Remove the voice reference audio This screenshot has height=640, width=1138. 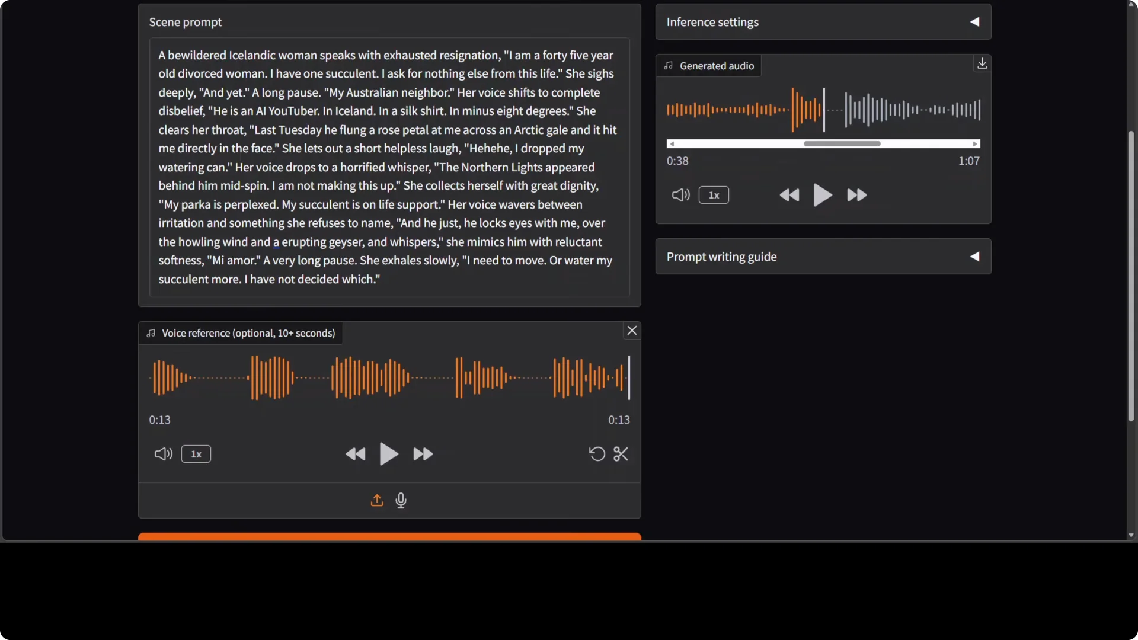(632, 331)
